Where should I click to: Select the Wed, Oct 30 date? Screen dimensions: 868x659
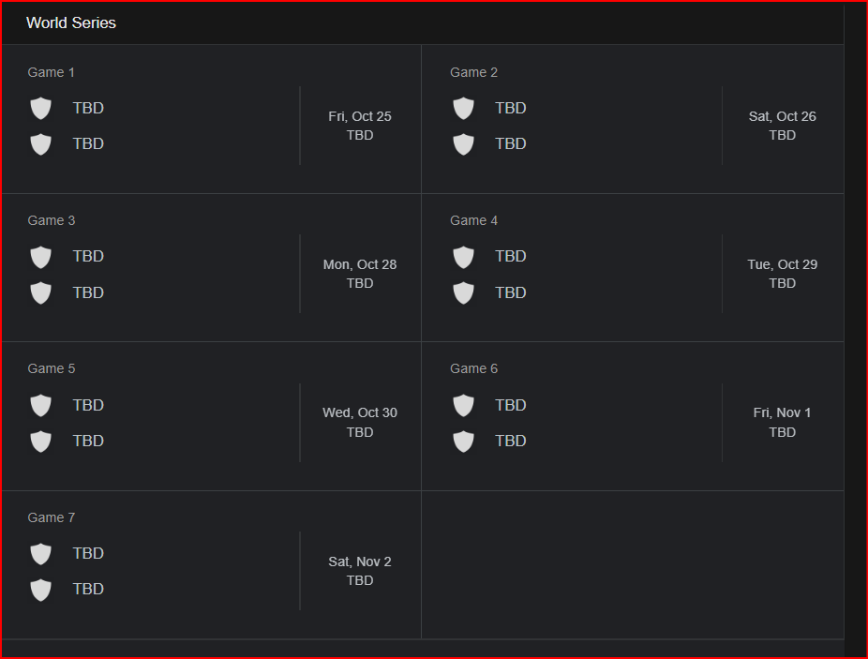[x=360, y=412]
